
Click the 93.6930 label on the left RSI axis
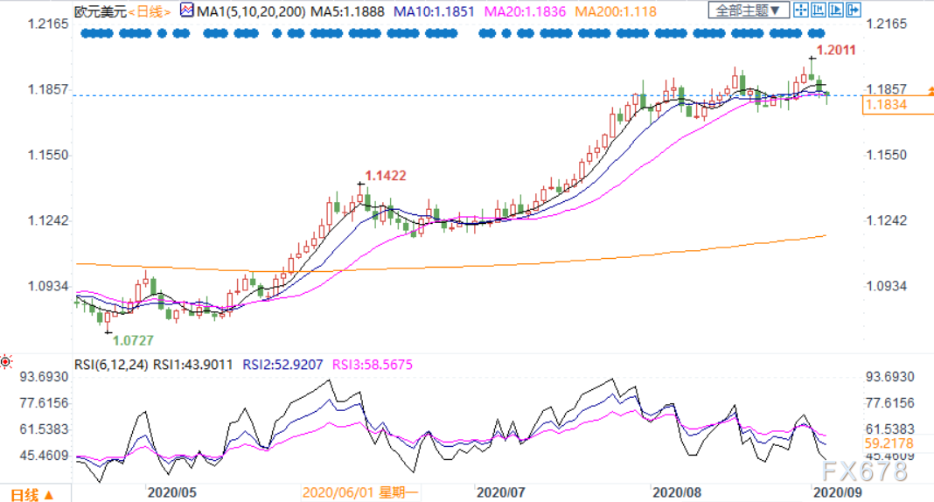pyautogui.click(x=44, y=377)
